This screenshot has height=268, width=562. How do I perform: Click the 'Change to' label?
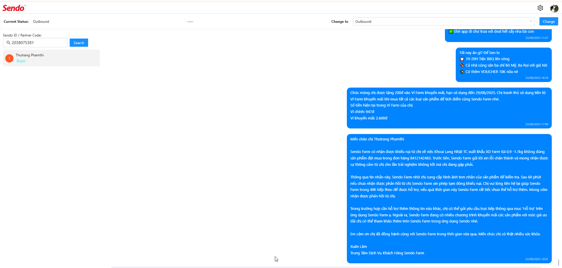pyautogui.click(x=340, y=22)
